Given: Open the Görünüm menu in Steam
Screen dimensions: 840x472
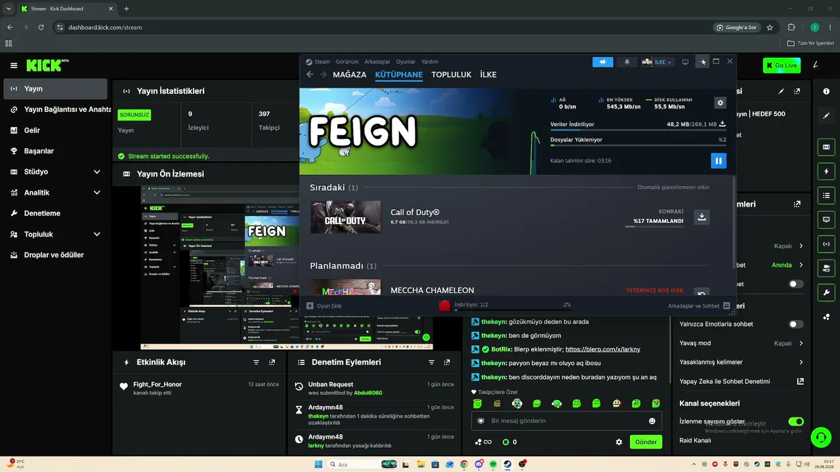Looking at the screenshot, I should (347, 62).
